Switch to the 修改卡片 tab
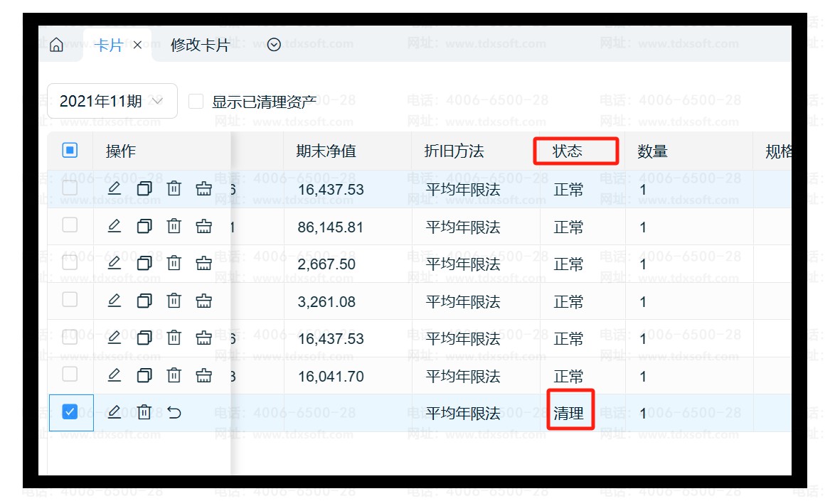Screen dimensions: 830x501 point(200,45)
